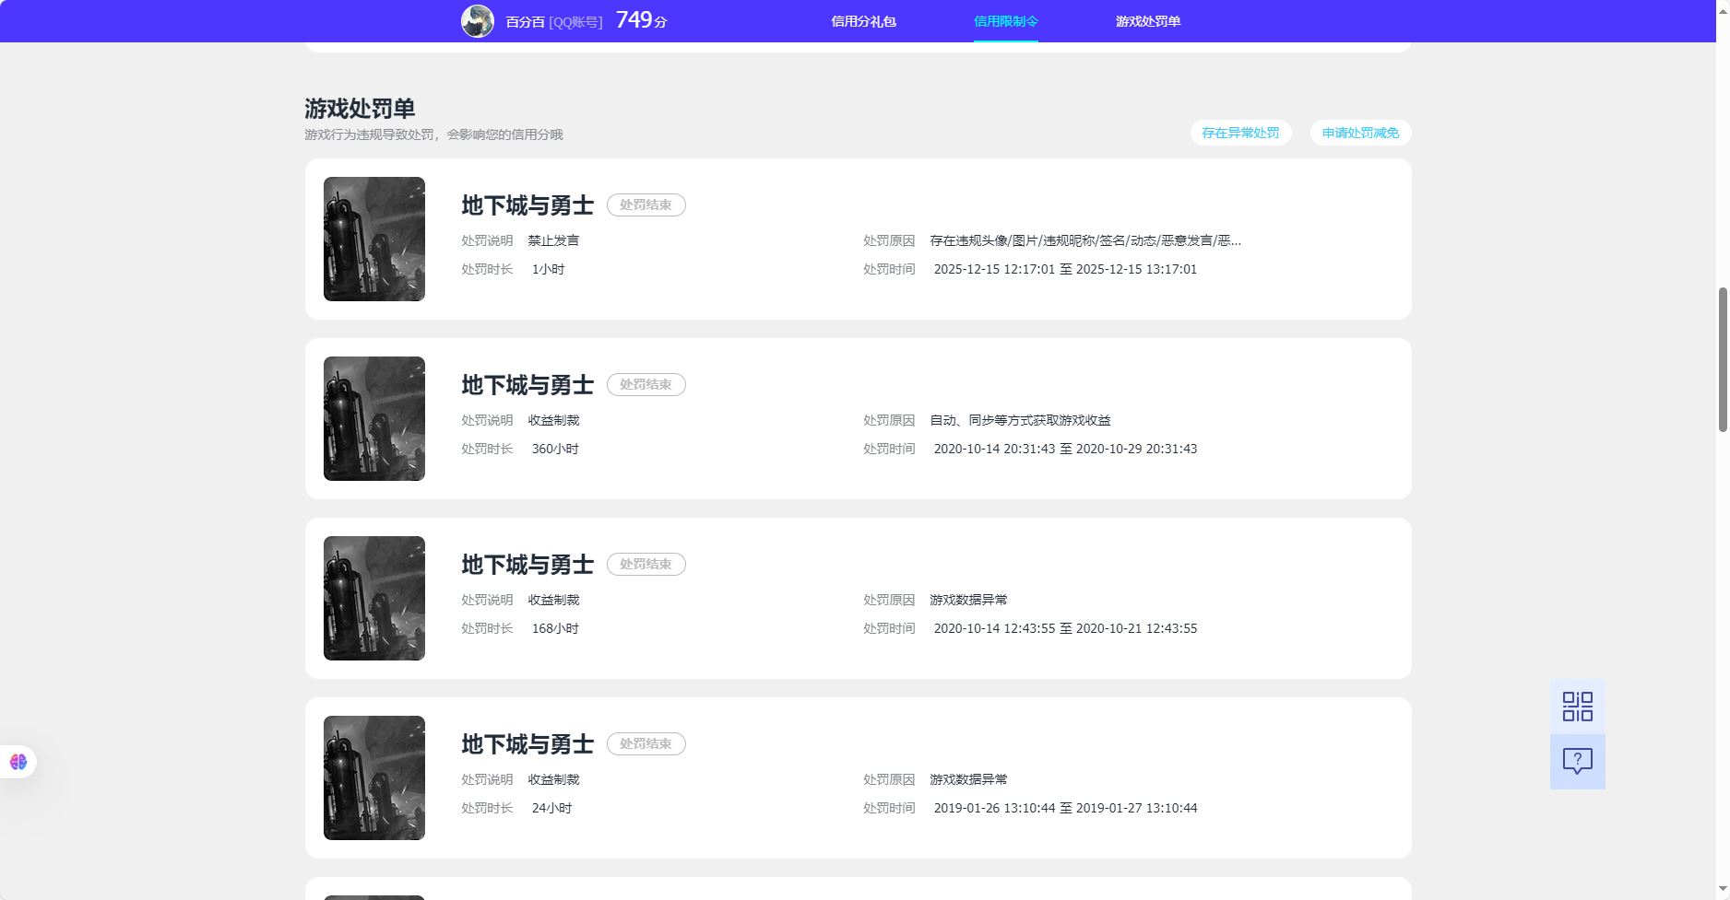Click the 百分百 username in the header
1730x900 pixels.
pyautogui.click(x=525, y=21)
